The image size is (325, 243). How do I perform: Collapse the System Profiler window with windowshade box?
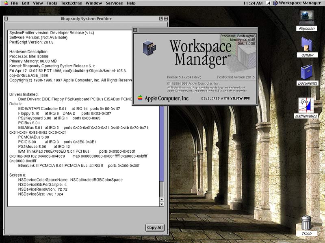pos(167,19)
